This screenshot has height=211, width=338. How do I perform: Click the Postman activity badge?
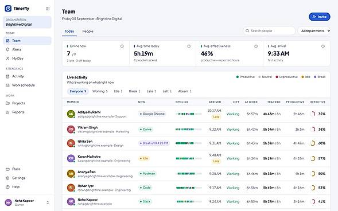click(x=147, y=174)
